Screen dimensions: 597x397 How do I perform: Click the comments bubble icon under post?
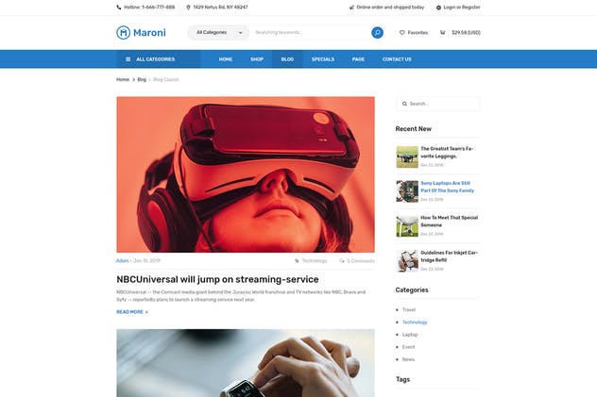(x=342, y=260)
